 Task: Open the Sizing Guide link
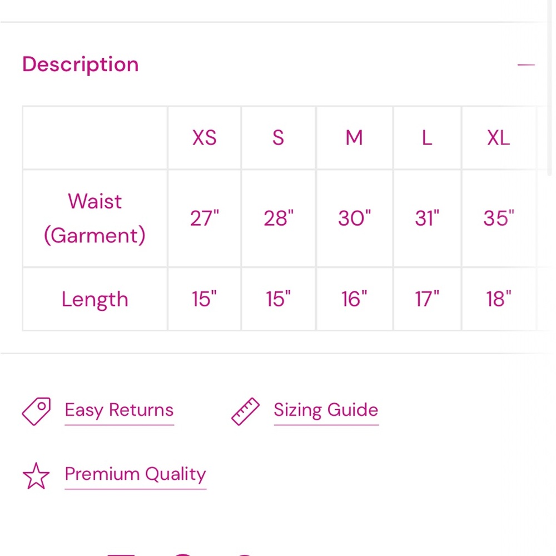(326, 410)
